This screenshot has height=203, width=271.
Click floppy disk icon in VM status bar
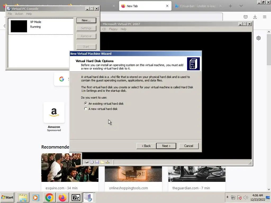click(x=97, y=162)
